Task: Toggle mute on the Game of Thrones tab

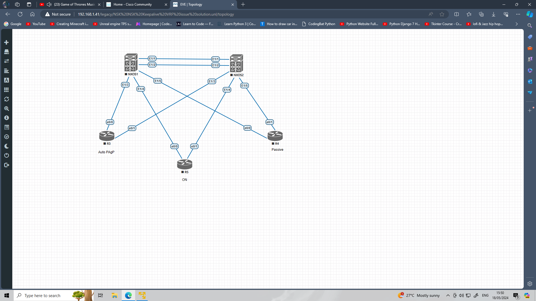Action: 49,4
